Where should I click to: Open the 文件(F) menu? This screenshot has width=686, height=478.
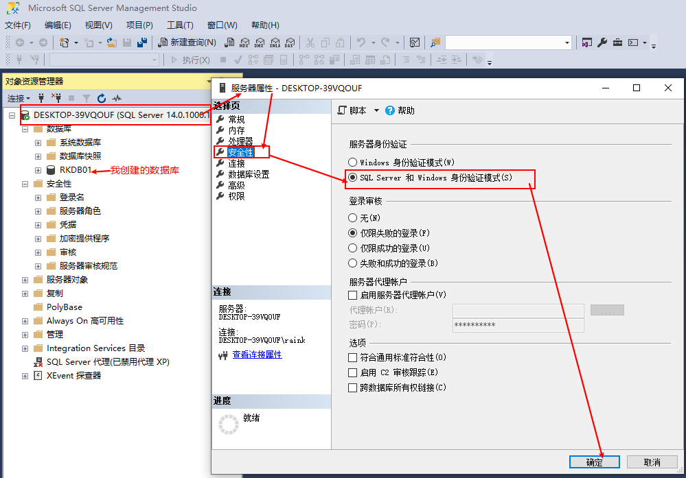click(x=17, y=25)
